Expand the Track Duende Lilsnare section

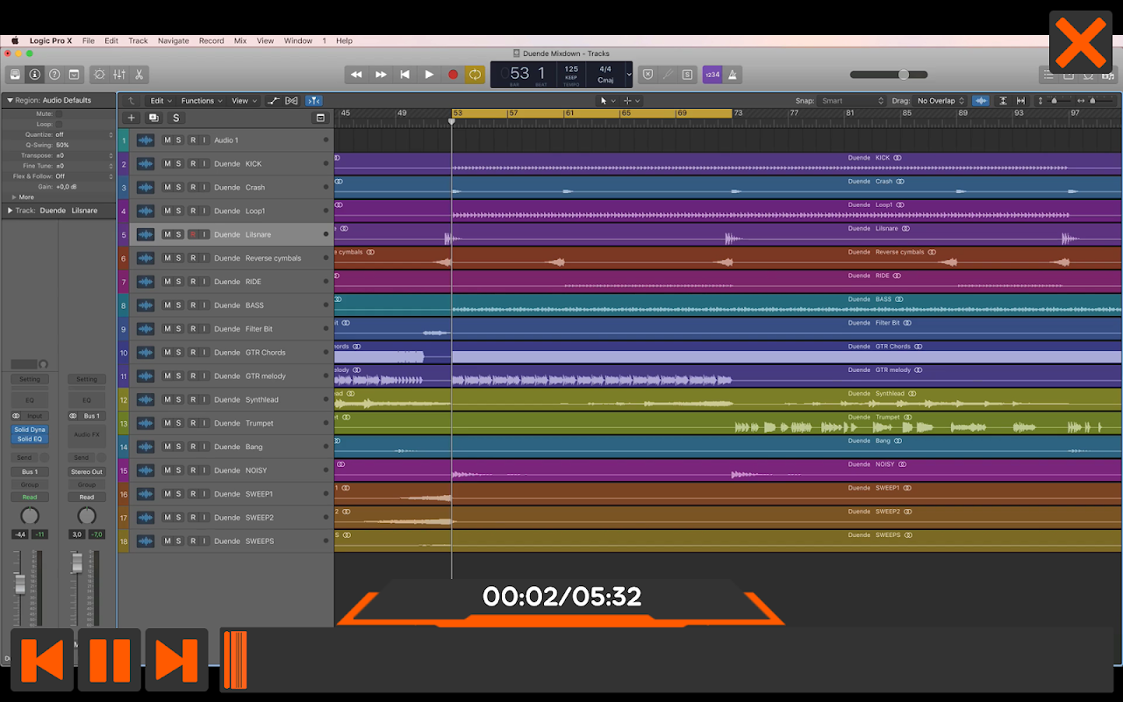[x=11, y=211]
